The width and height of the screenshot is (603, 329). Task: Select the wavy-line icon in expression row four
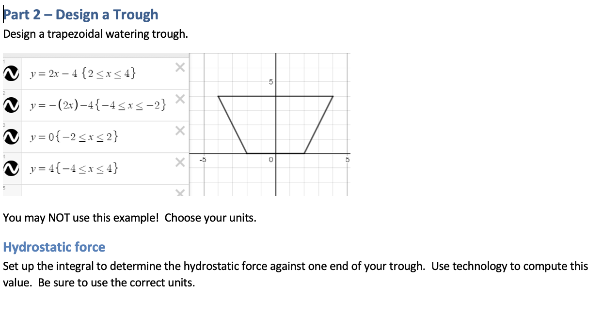(11, 168)
